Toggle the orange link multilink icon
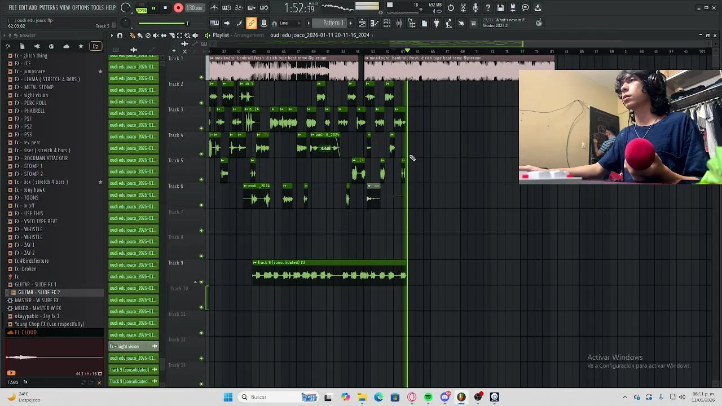This screenshot has height=406, width=722. (251, 23)
